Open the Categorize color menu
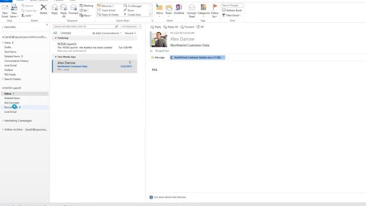Screen dimensions: 366x206 (x=204, y=11)
